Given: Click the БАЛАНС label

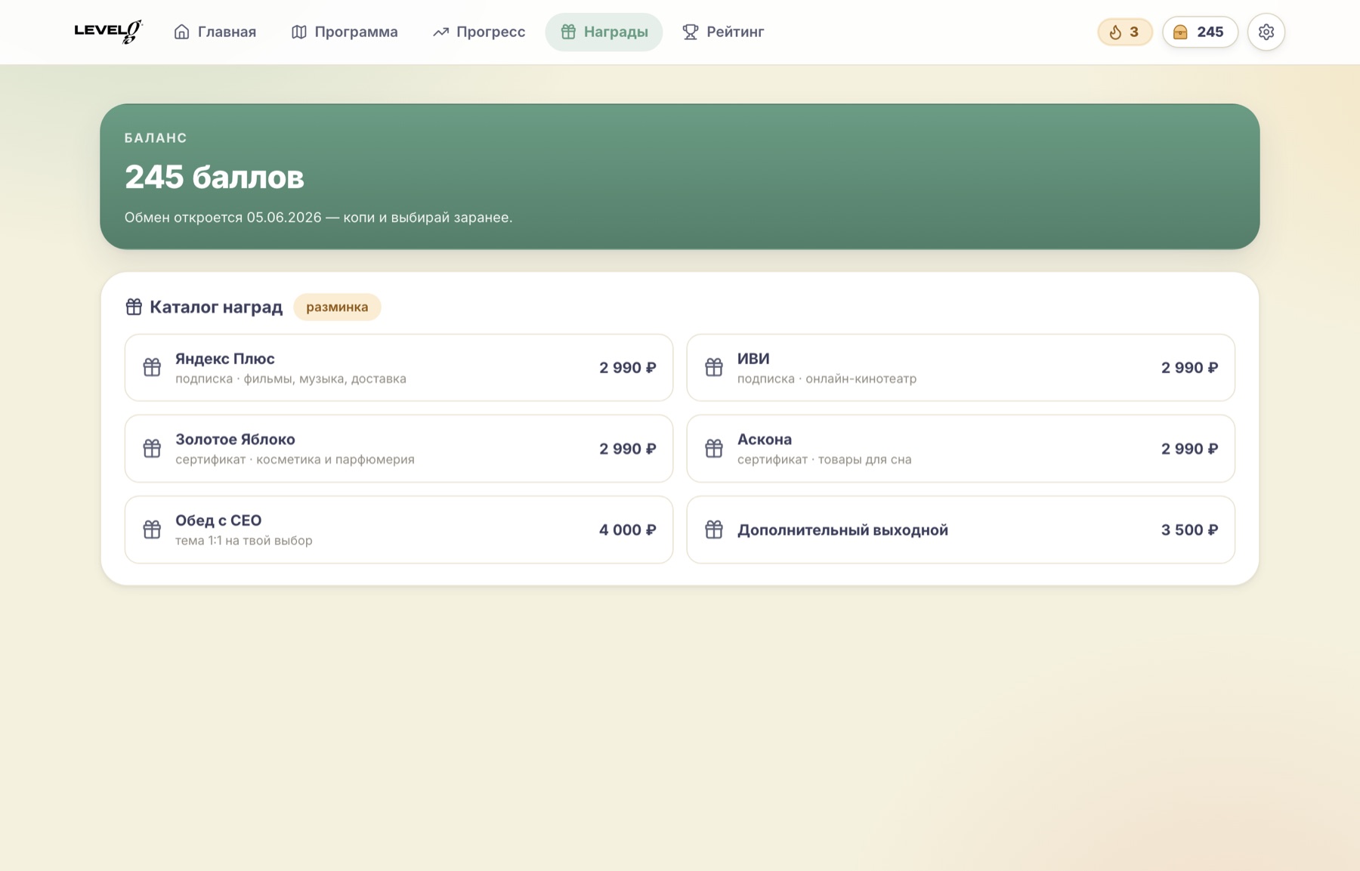Looking at the screenshot, I should 156,138.
